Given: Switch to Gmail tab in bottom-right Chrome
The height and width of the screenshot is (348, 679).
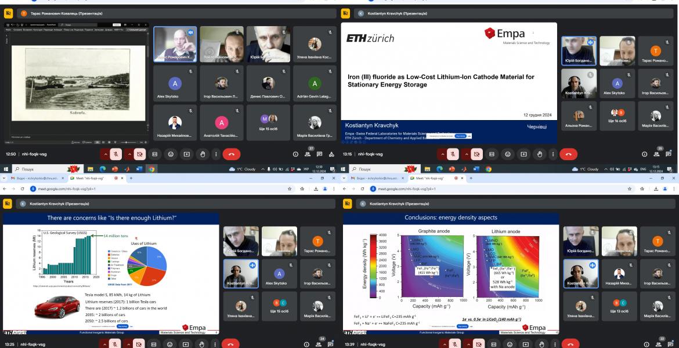Looking at the screenshot, I should coord(377,178).
